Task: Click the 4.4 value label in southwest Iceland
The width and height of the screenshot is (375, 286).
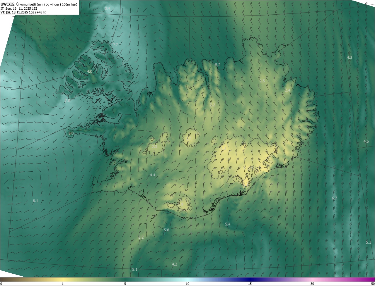Action: tap(153, 175)
